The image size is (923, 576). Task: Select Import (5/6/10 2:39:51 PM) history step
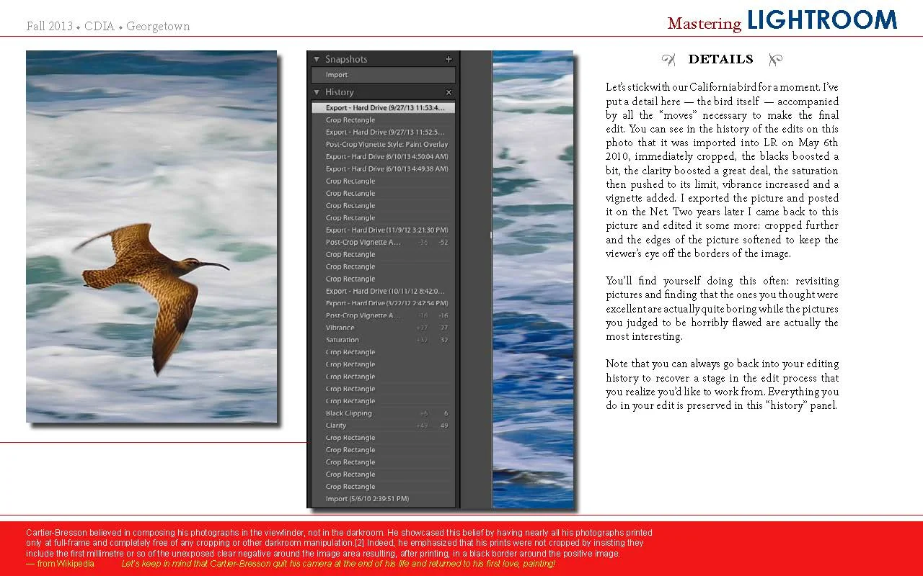click(x=384, y=499)
